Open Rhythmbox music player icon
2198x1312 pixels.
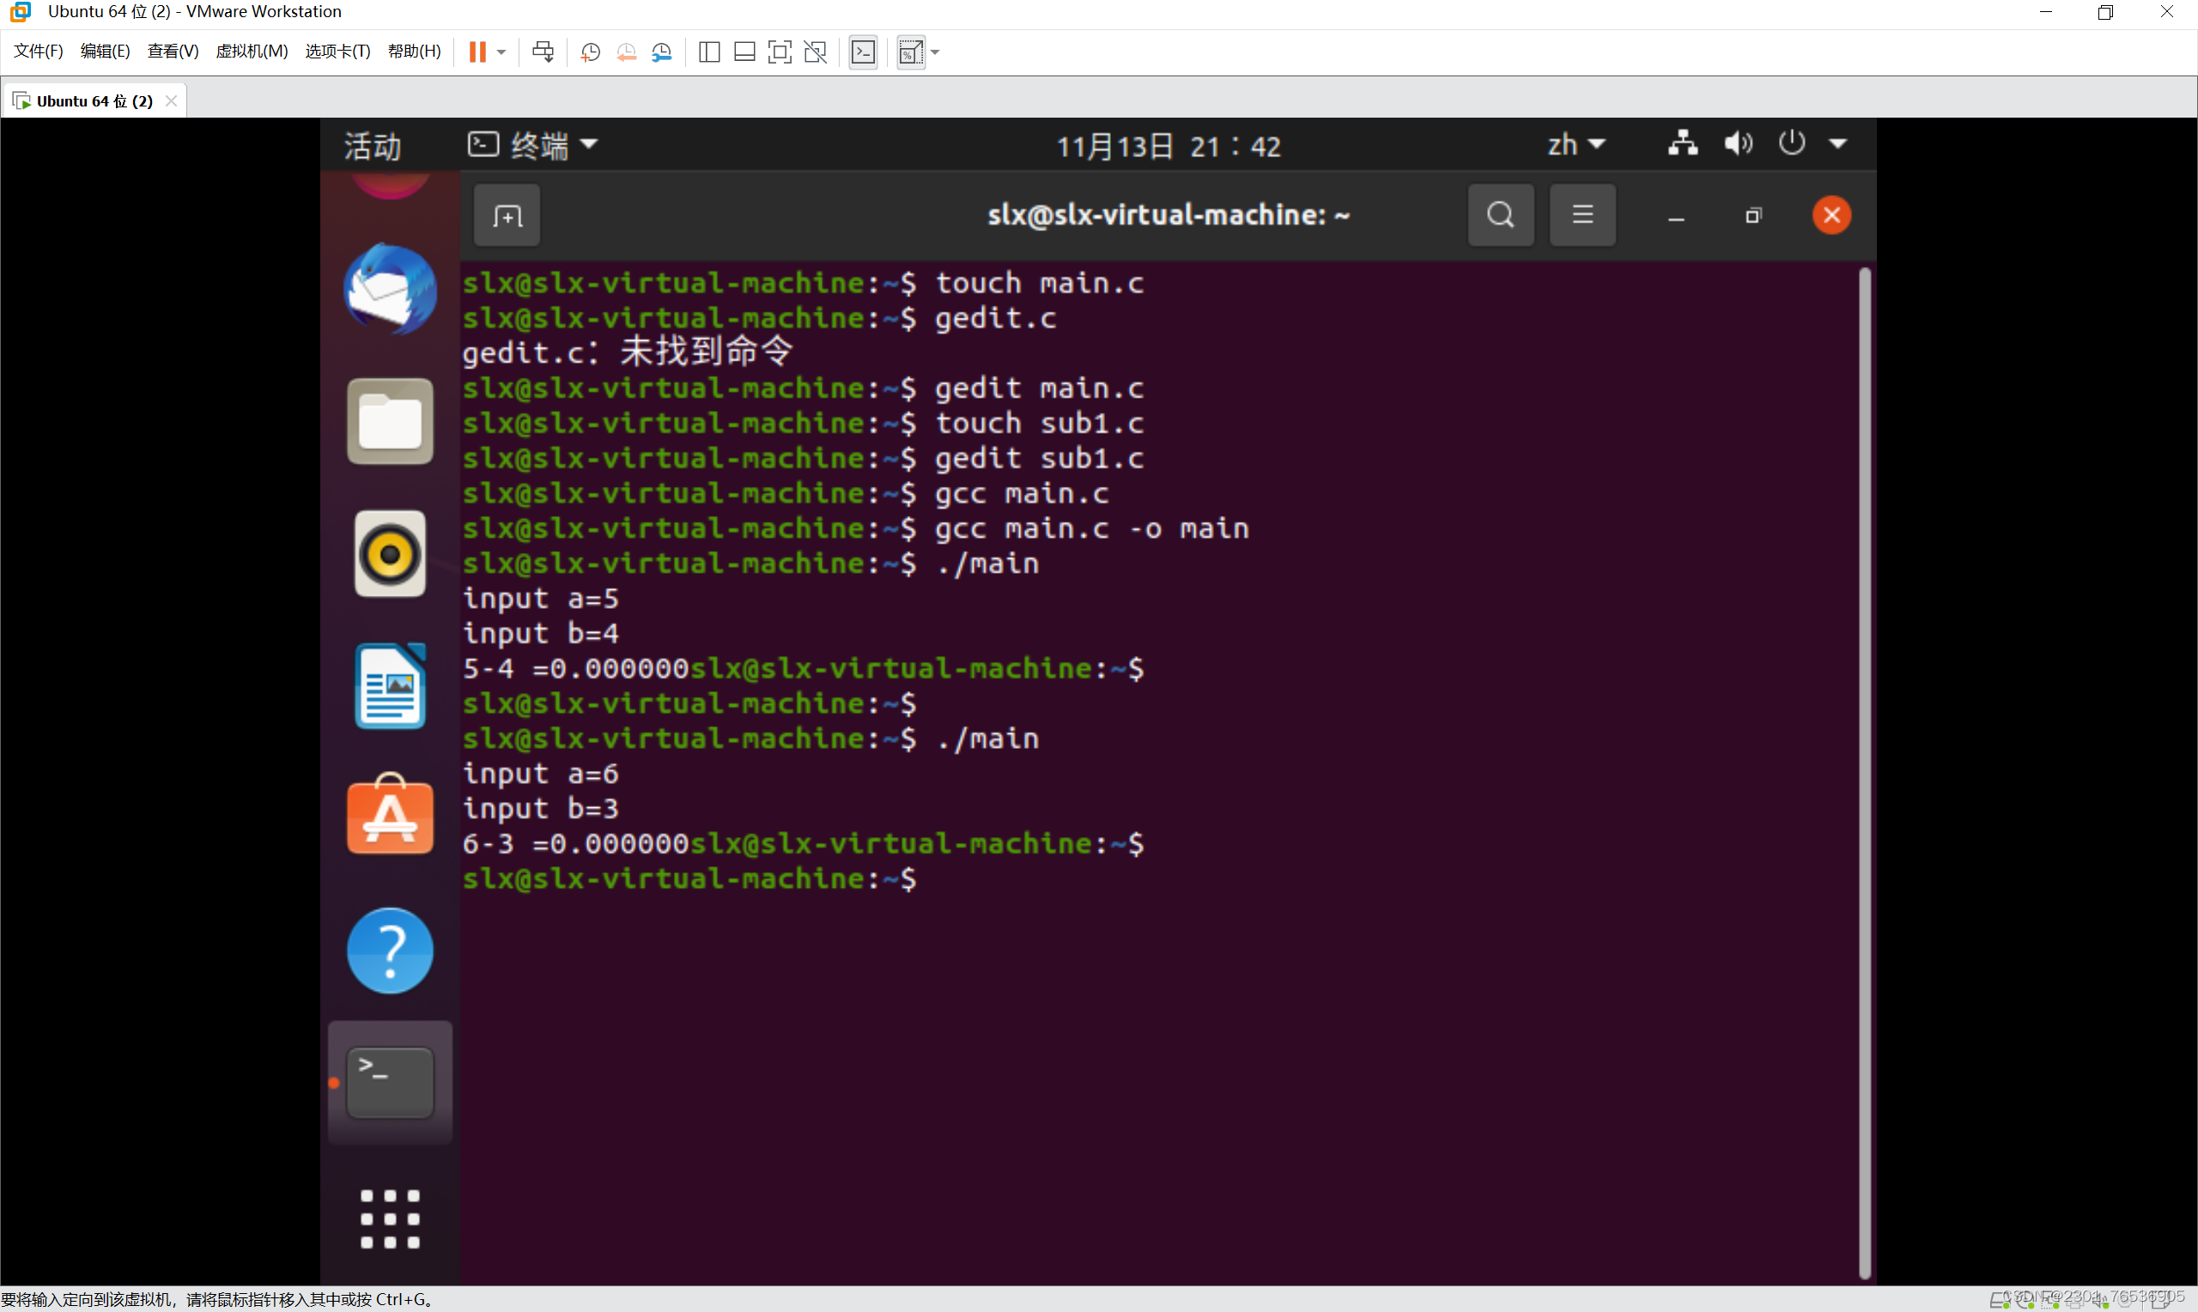pos(390,555)
